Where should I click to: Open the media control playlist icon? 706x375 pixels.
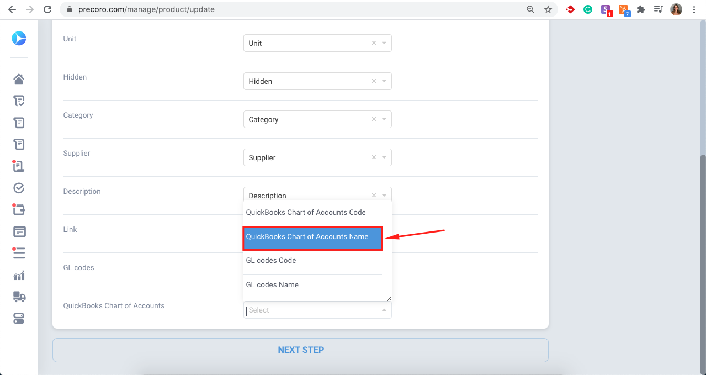658,9
